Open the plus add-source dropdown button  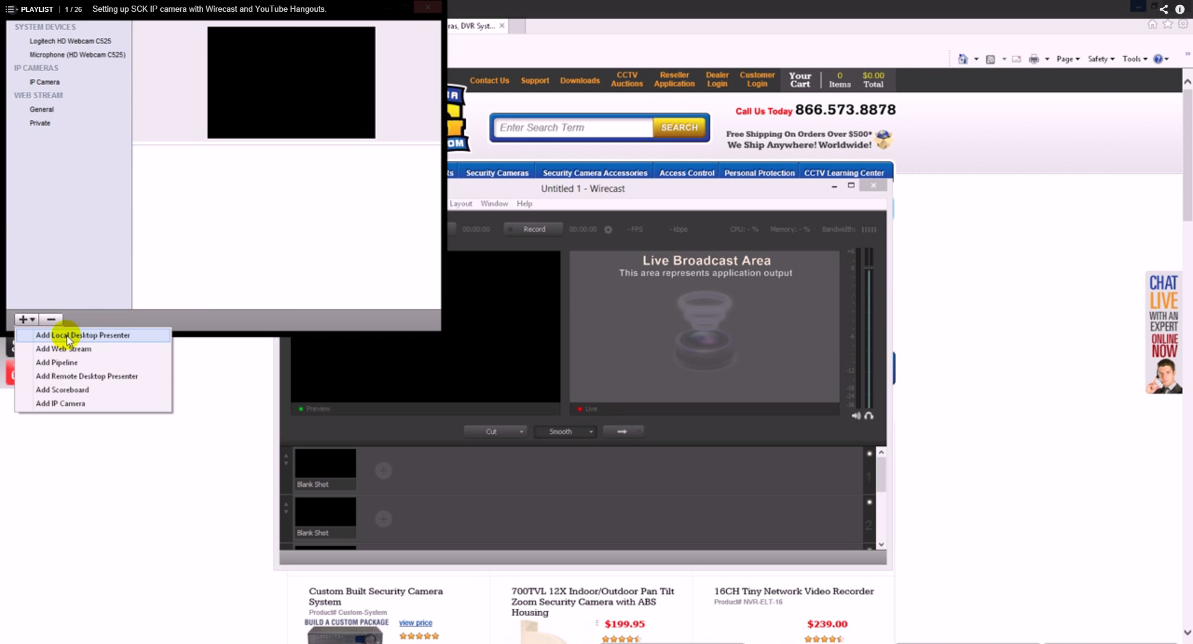pos(27,319)
